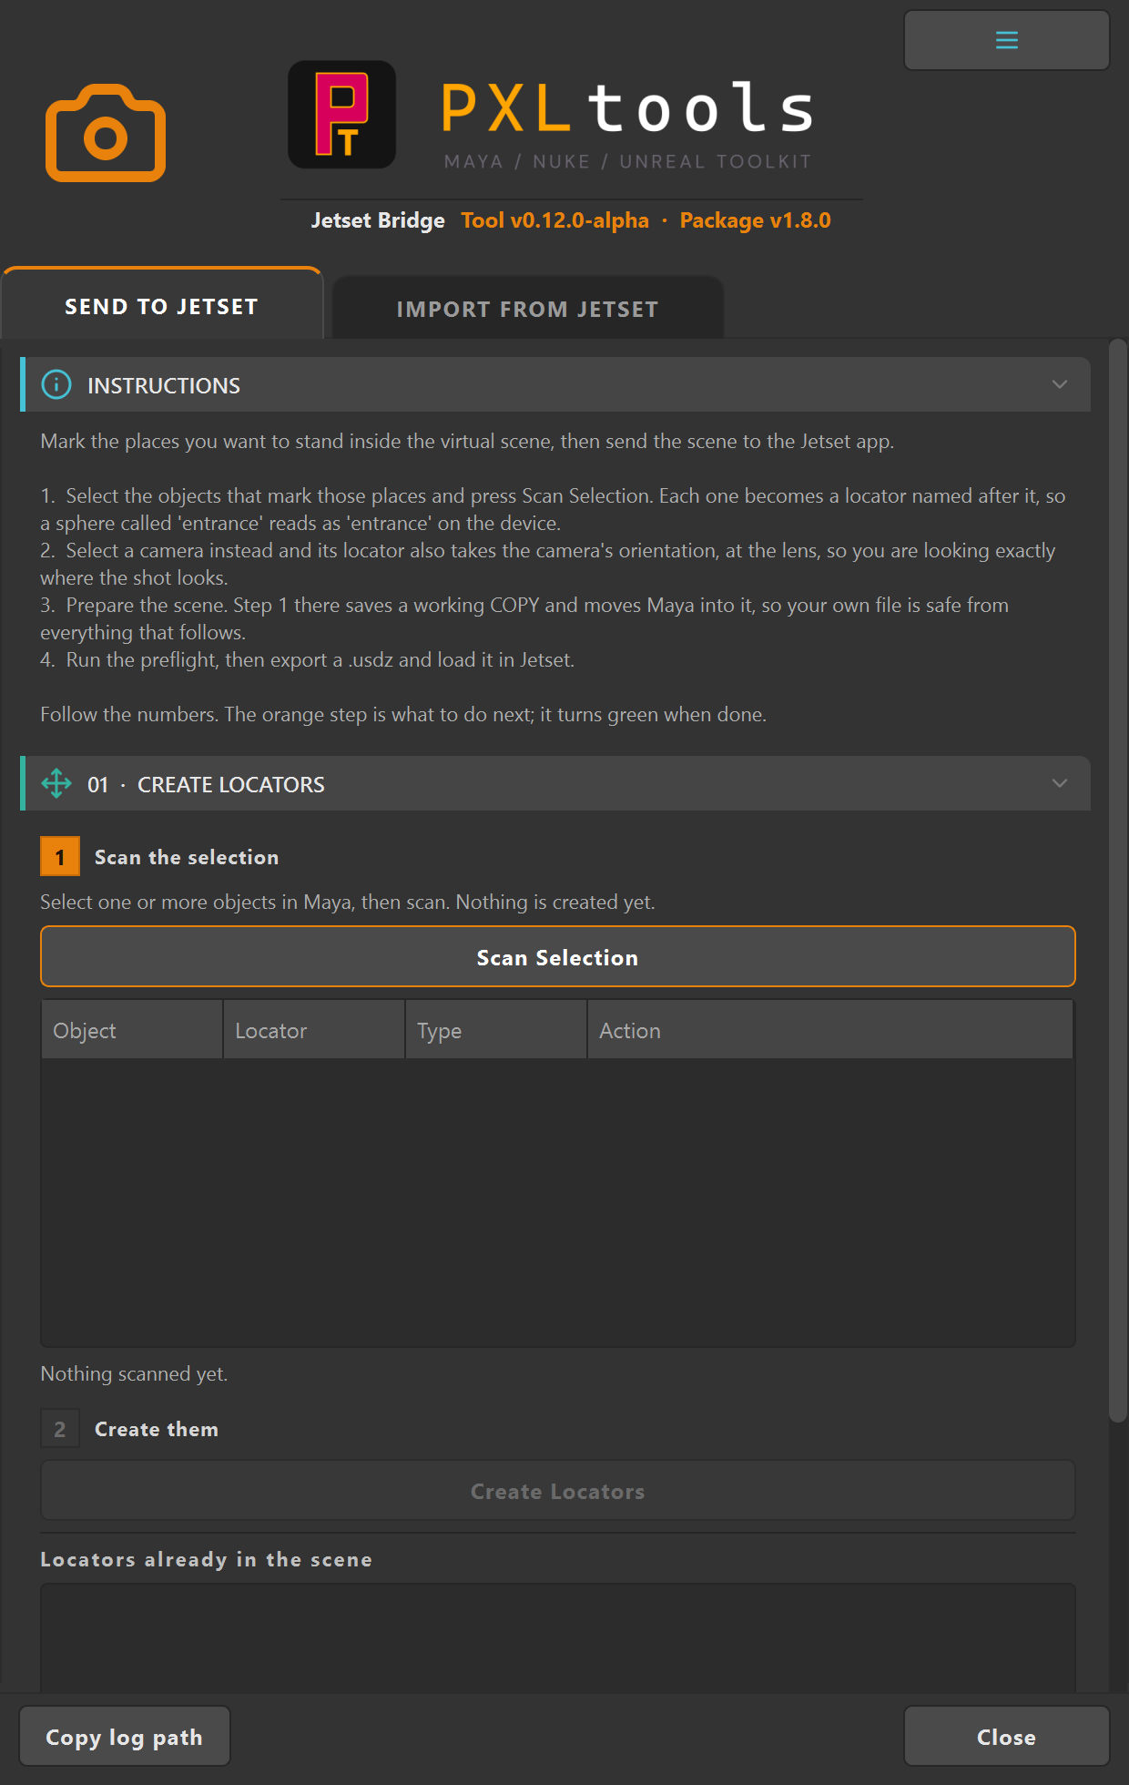Image resolution: width=1129 pixels, height=1785 pixels.
Task: Click the PXL tools PT logo
Action: [x=341, y=115]
